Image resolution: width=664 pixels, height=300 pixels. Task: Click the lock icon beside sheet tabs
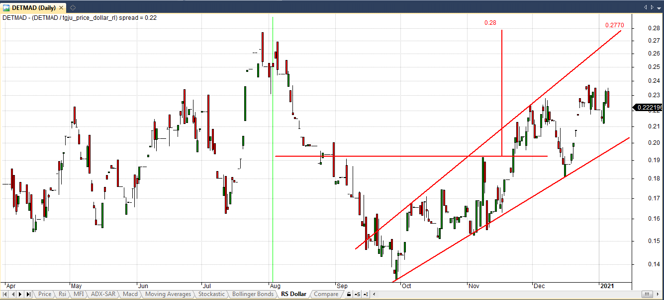pyautogui.click(x=349, y=294)
